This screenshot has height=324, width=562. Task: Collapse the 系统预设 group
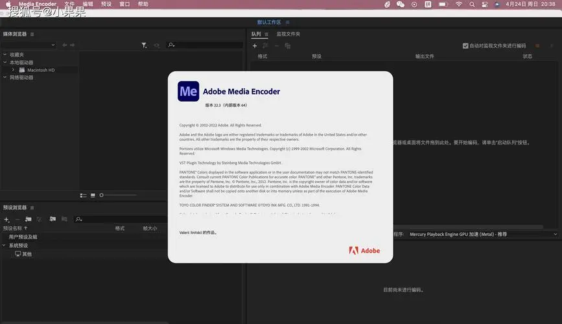(x=4, y=246)
